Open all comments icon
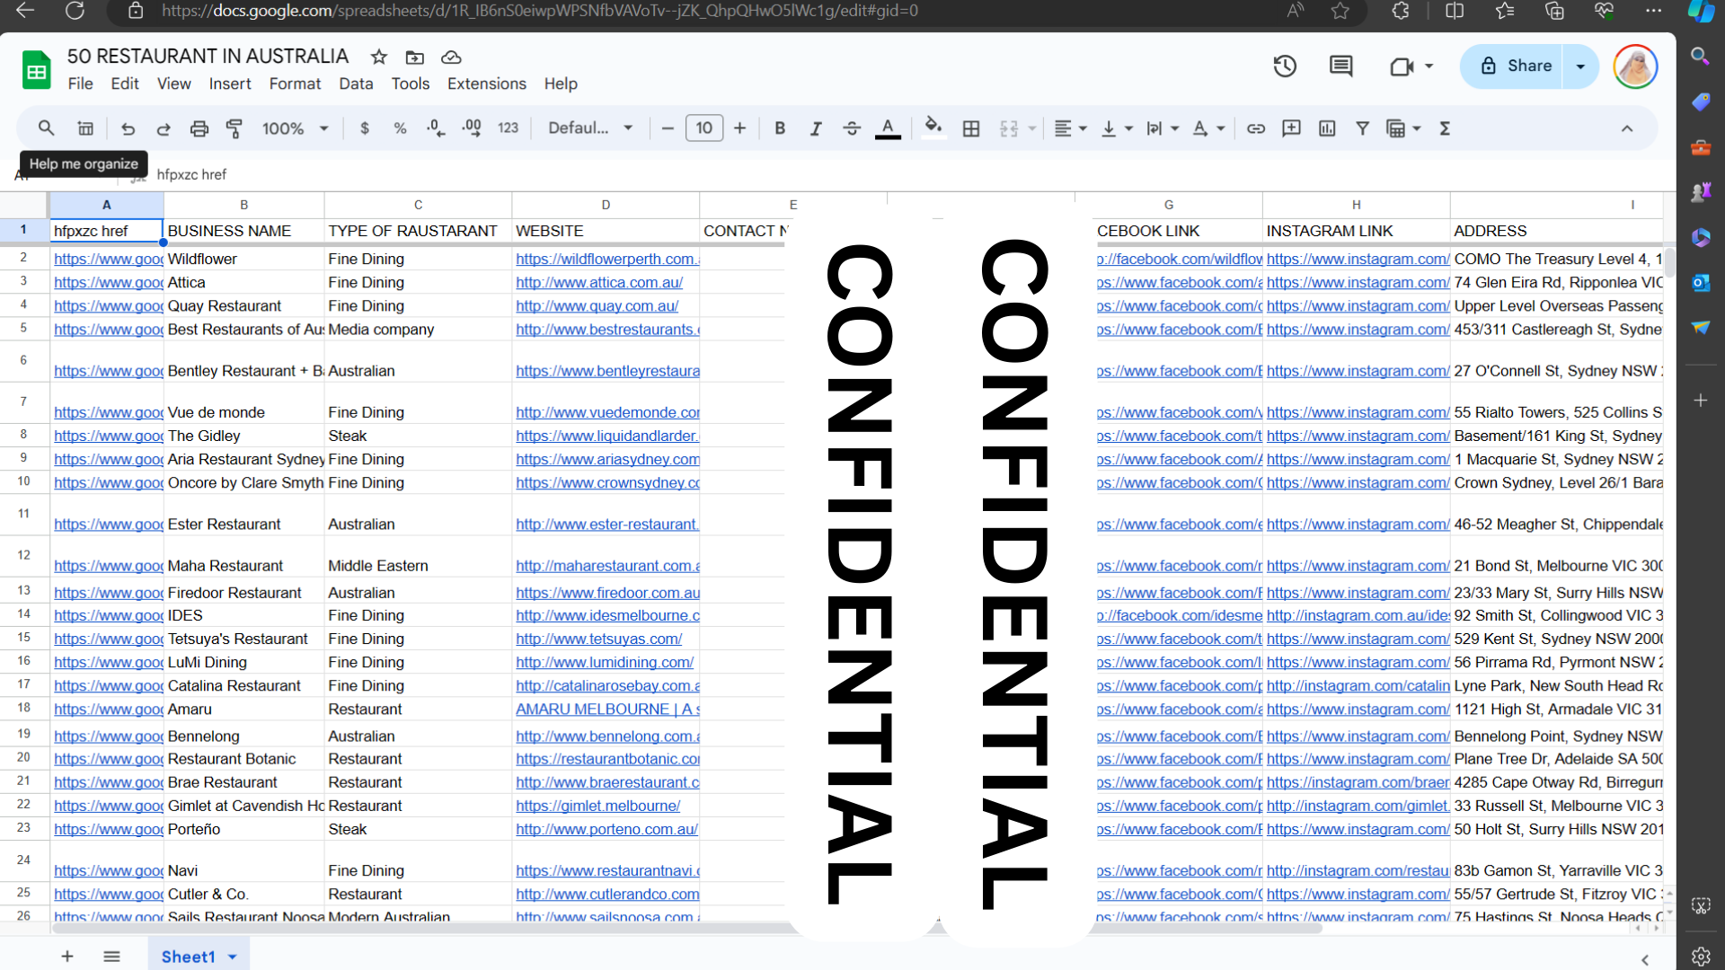 1341,66
